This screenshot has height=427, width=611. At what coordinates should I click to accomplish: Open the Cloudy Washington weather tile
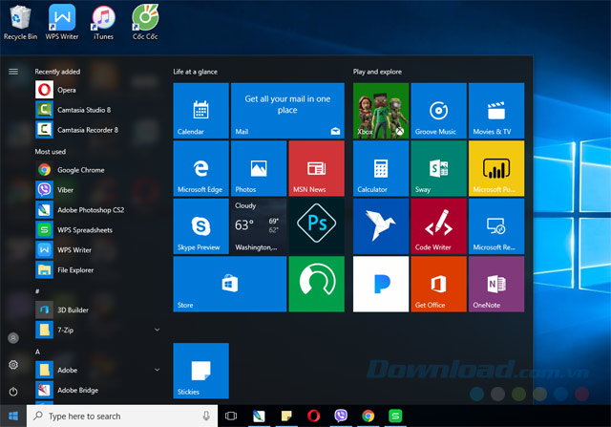[259, 226]
